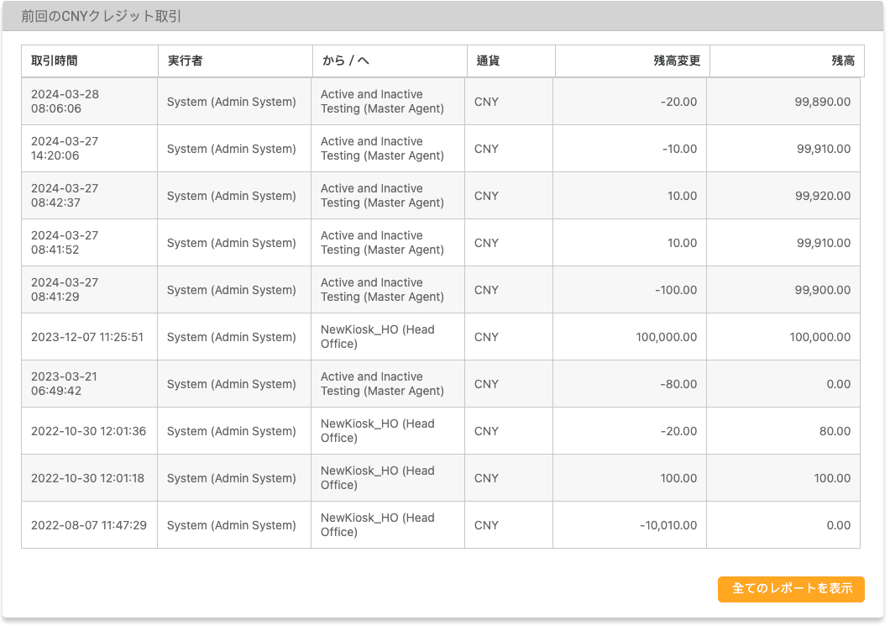Click the 取引時間 column header
The height and width of the screenshot is (626, 890).
click(x=55, y=60)
